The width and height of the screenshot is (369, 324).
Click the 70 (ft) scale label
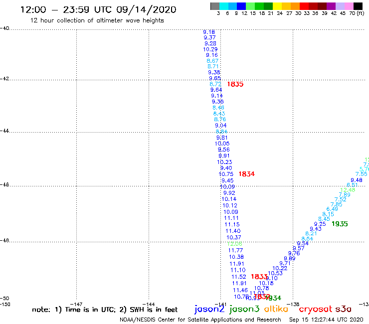point(357,13)
